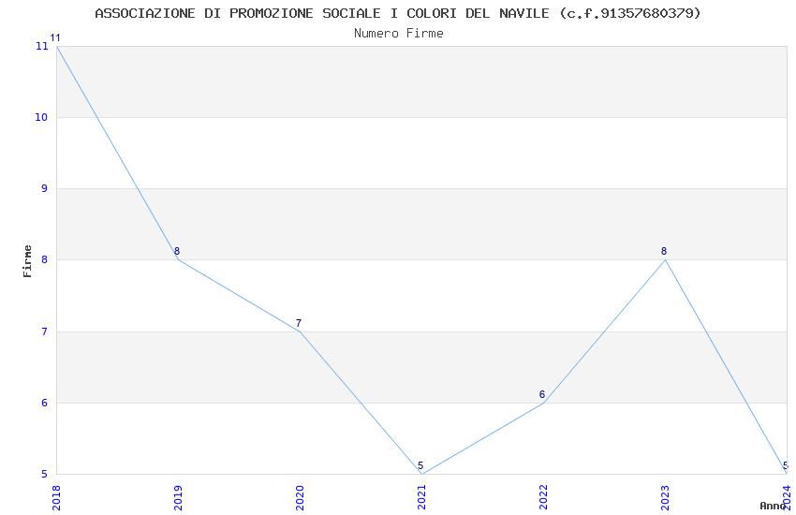Click the y-axis tick label 8

[45, 259]
